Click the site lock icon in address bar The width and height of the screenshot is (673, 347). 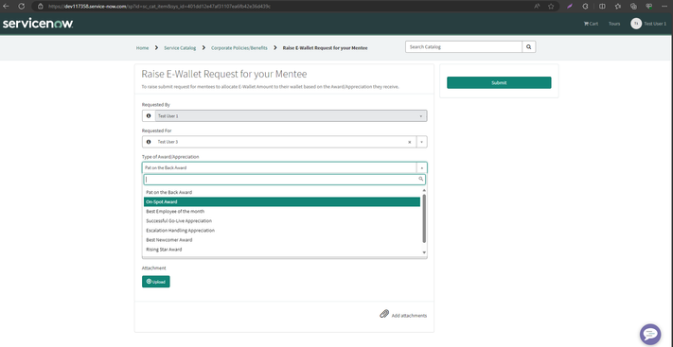click(41, 7)
